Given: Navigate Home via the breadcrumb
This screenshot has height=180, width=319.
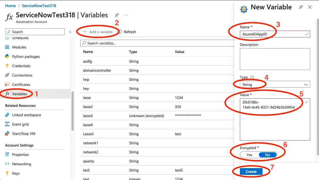Looking at the screenshot, I should (10, 5).
